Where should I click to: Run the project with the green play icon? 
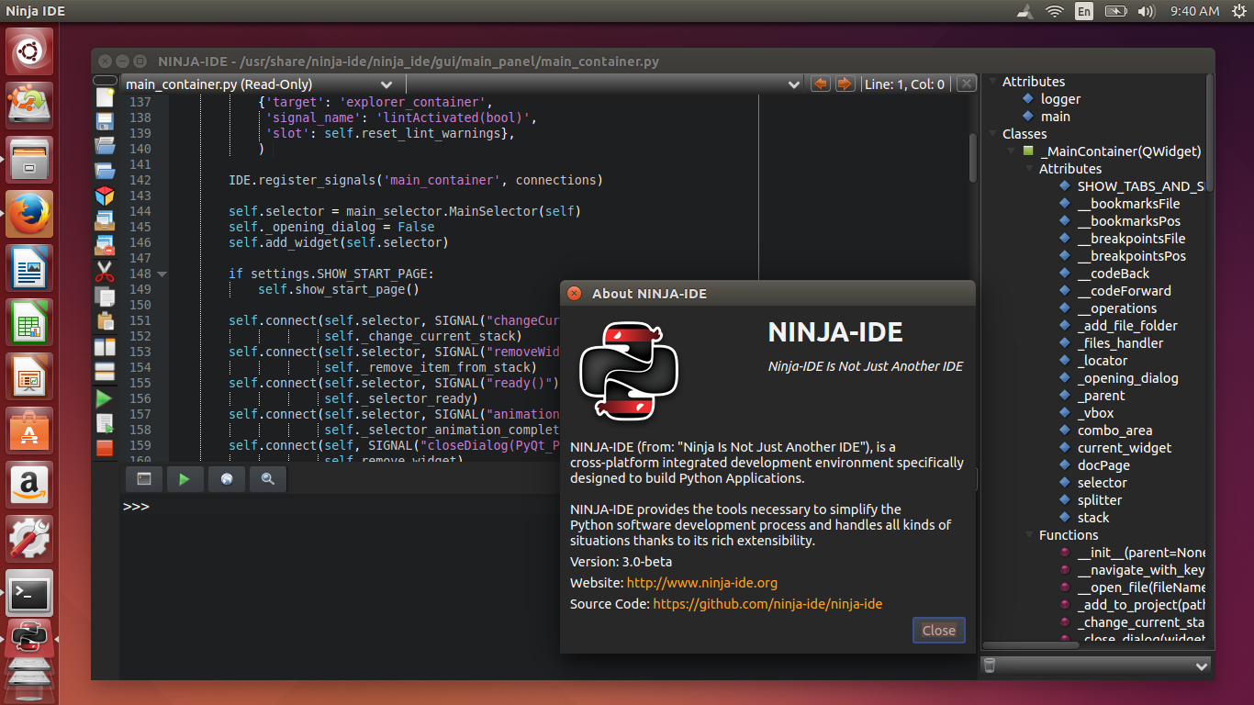104,397
